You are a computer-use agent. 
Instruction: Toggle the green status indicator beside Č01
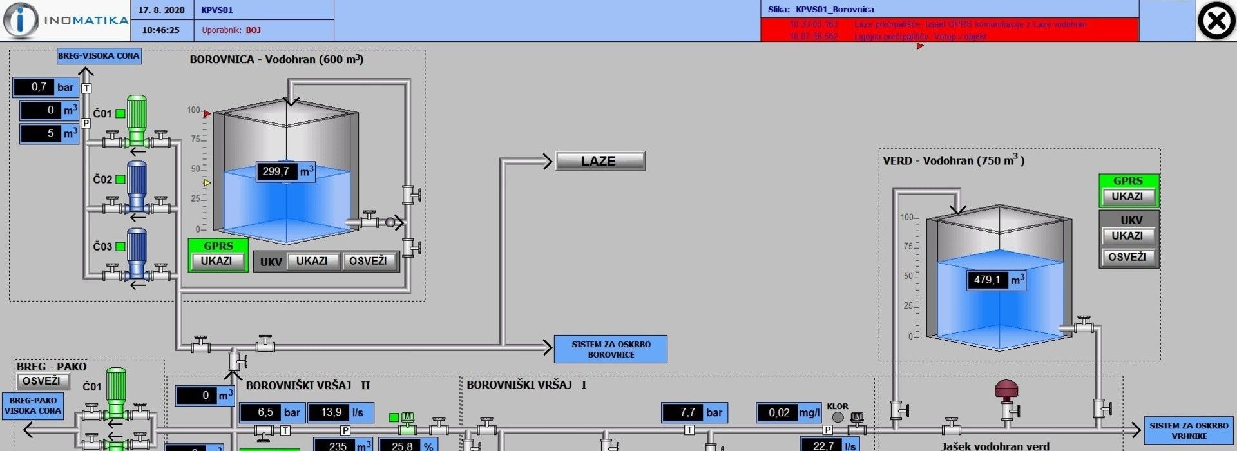pos(120,114)
